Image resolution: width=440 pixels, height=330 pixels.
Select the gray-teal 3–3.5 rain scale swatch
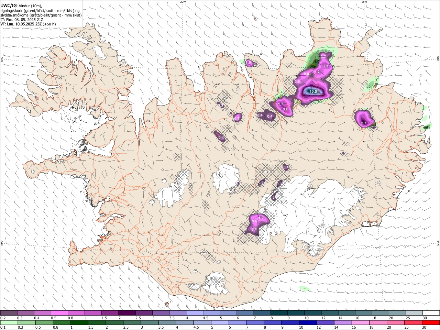pyautogui.click(x=149, y=322)
